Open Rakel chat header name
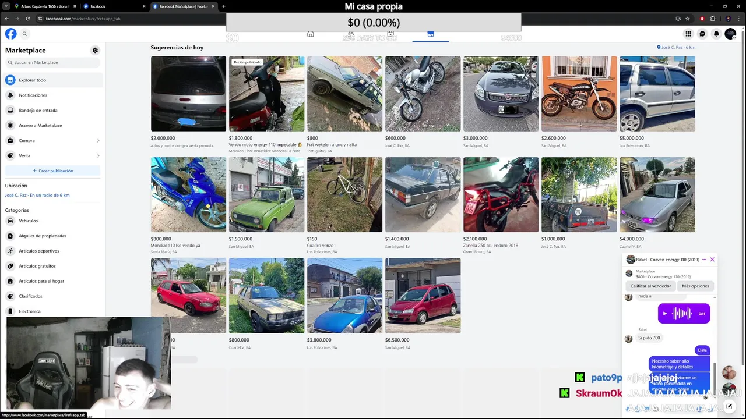Image resolution: width=746 pixels, height=419 pixels. click(667, 260)
